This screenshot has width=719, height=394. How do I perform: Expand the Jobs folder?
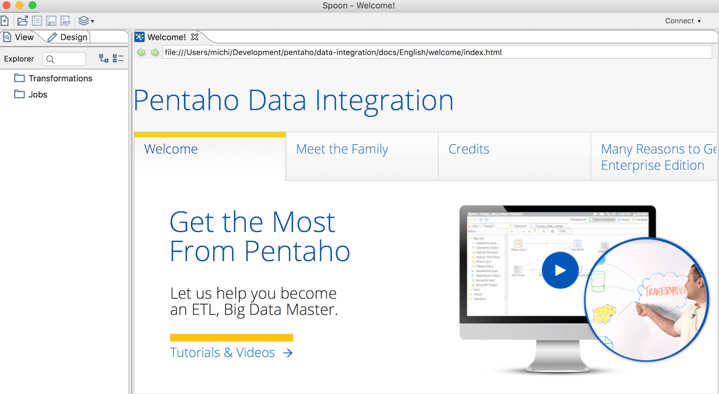pos(38,94)
